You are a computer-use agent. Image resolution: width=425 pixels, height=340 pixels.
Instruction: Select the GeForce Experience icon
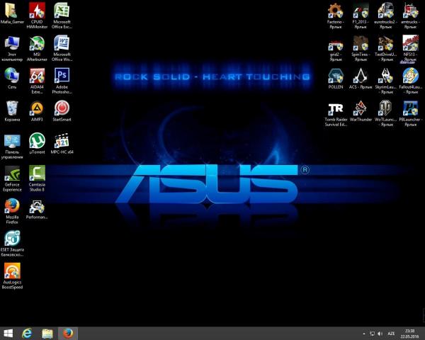[12, 174]
